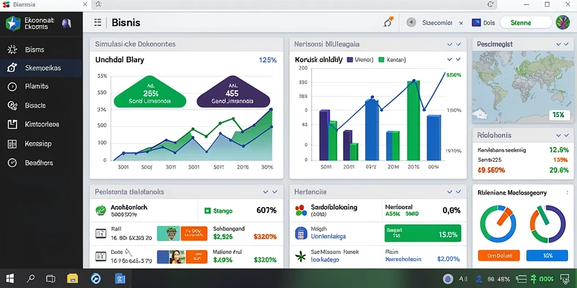This screenshot has height=288, width=577.
Task: Click the gray circle icon before Slaecomial
Action: (411, 22)
